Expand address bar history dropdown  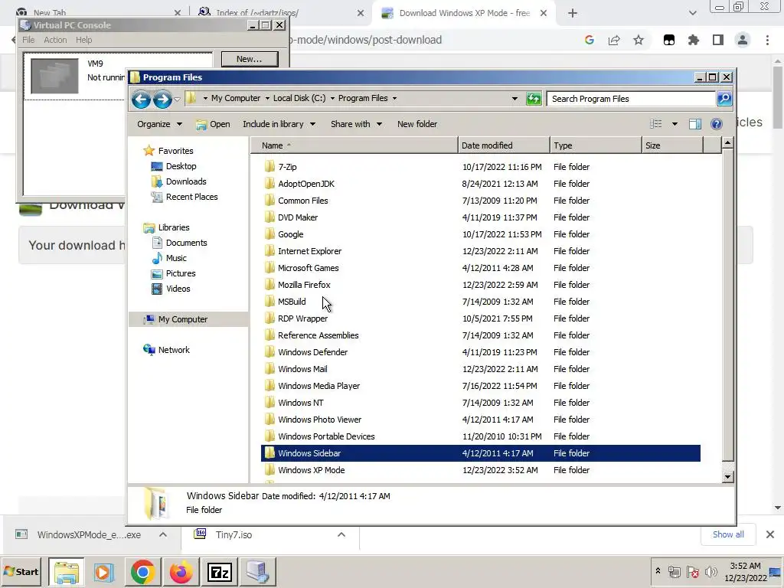click(514, 99)
